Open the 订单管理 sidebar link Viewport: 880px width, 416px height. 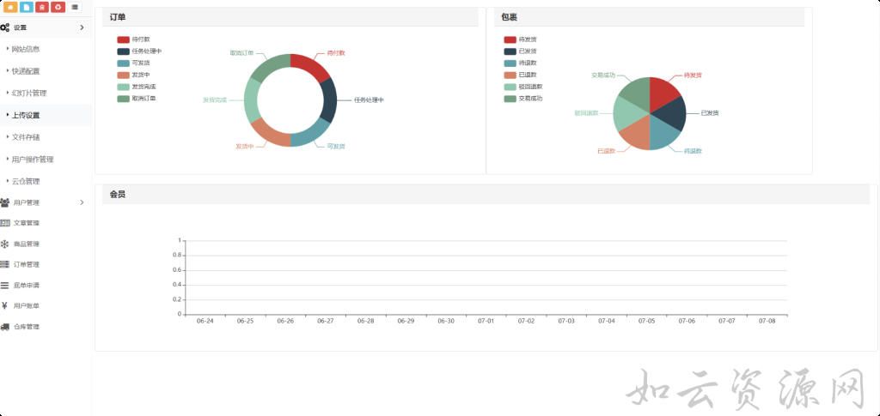click(x=26, y=264)
